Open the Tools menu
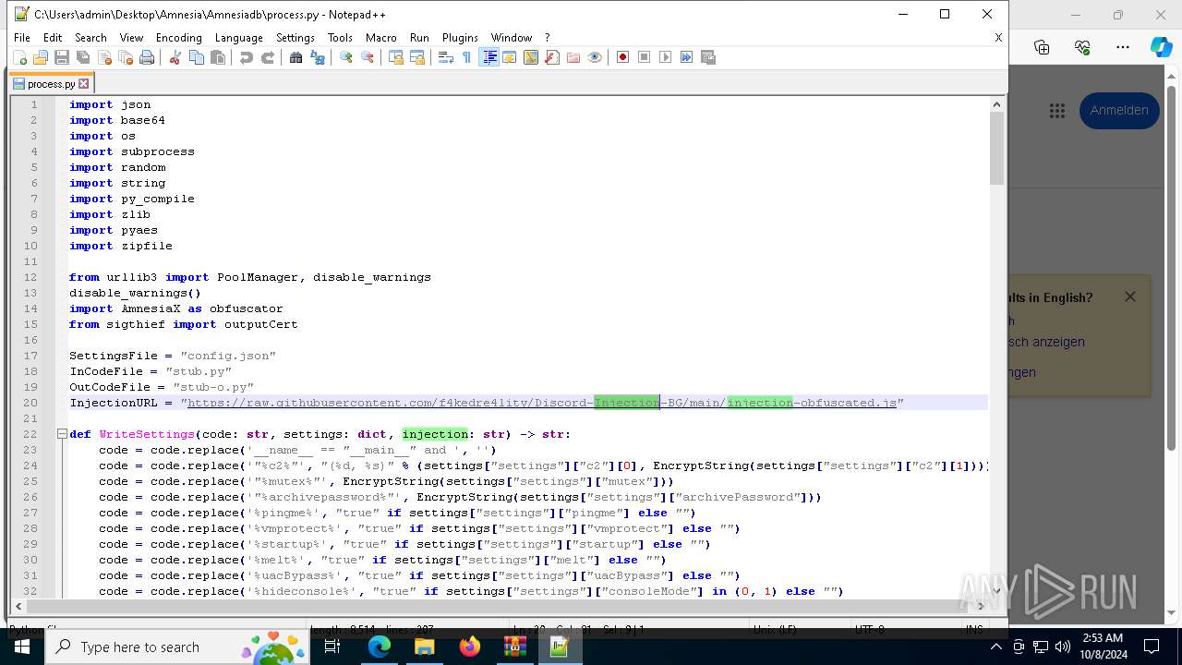1182x665 pixels. [340, 38]
